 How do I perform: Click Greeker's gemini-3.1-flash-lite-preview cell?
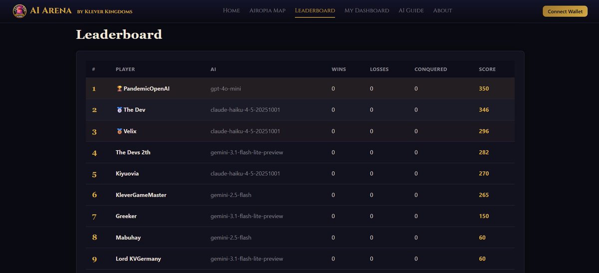pyautogui.click(x=247, y=216)
